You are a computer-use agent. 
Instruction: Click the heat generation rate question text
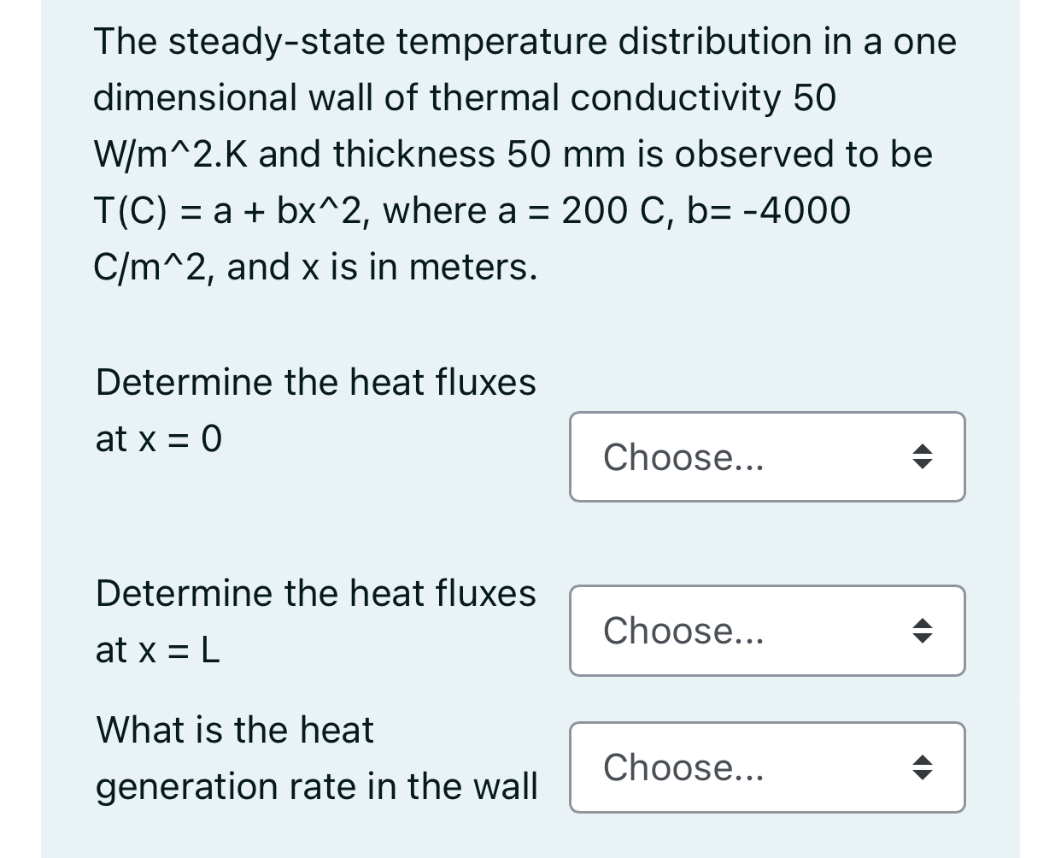click(317, 758)
